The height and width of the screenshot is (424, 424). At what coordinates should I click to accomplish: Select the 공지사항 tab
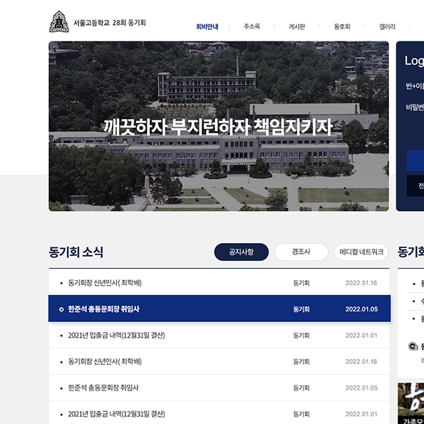click(x=241, y=252)
